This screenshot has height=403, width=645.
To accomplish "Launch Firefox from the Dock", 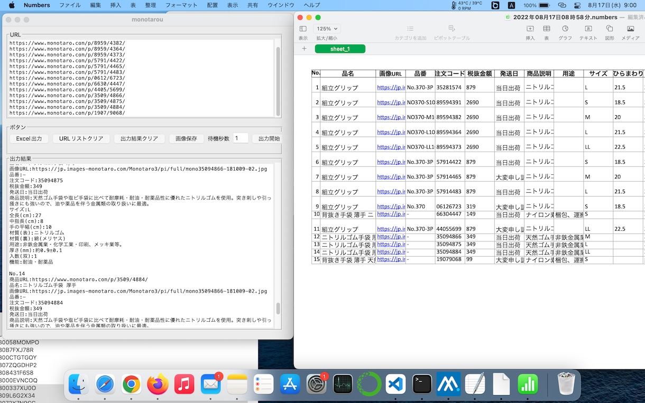I will click(158, 385).
